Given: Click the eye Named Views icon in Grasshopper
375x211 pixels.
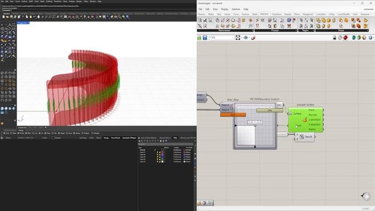Looking at the screenshot, I should tap(246, 38).
